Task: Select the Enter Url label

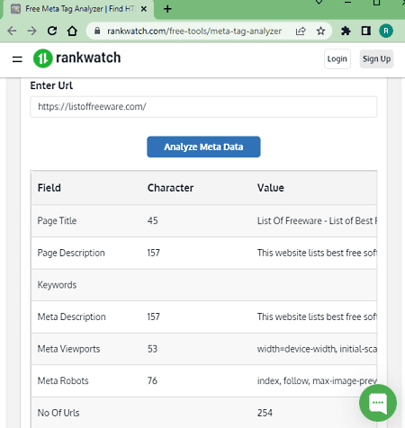Action: 51,85
